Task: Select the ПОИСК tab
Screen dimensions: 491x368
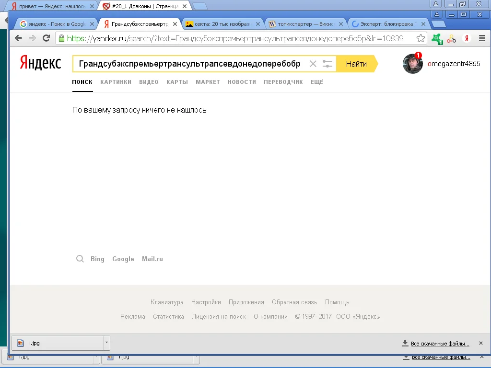Action: 82,82
